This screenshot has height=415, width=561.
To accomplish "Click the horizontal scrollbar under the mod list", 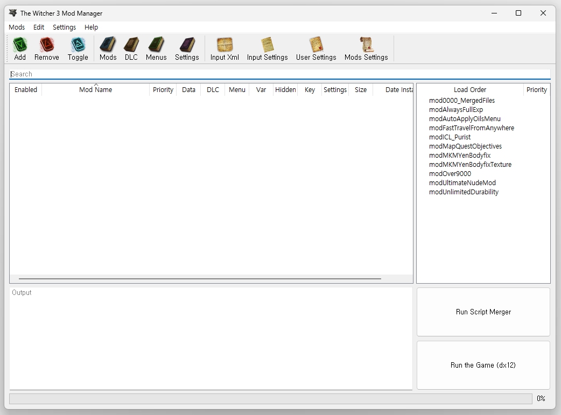I will (199, 279).
